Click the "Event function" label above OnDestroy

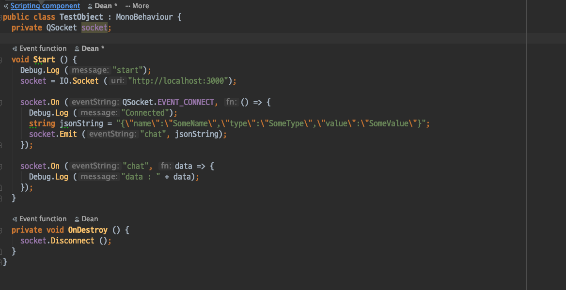[43, 219]
